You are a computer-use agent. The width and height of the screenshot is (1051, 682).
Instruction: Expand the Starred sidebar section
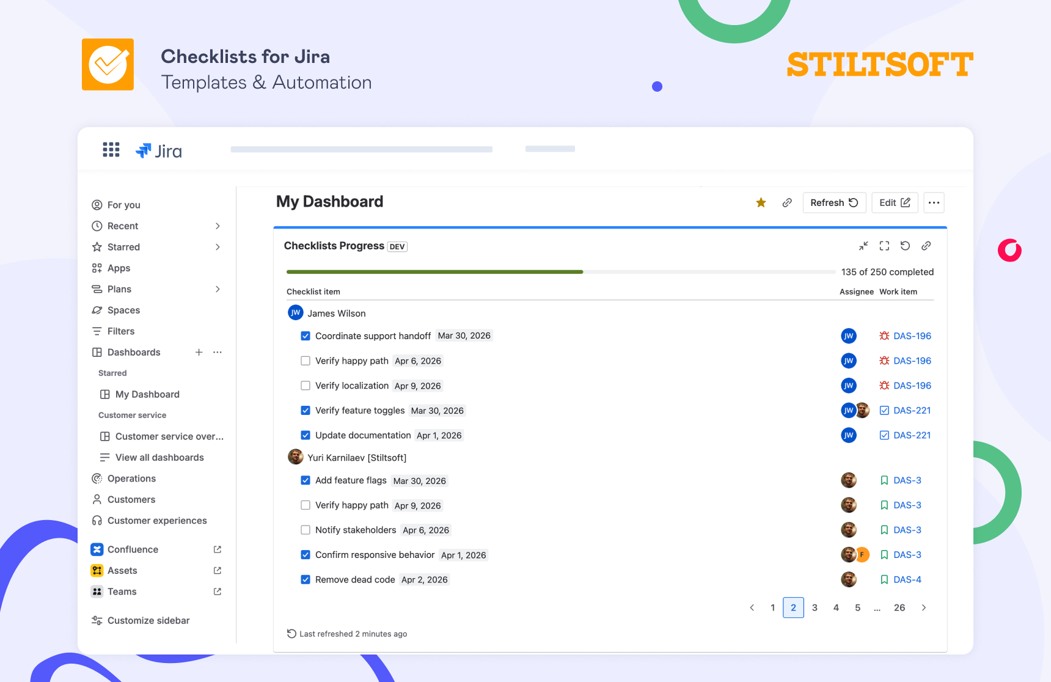[x=218, y=247]
